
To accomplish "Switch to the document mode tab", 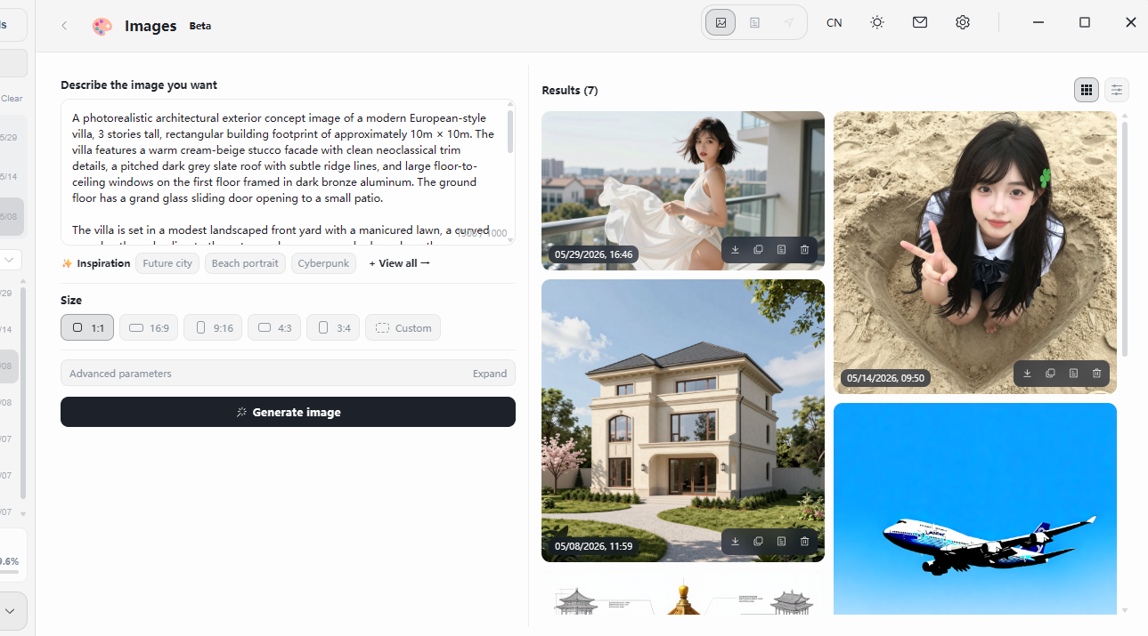I will [x=754, y=22].
